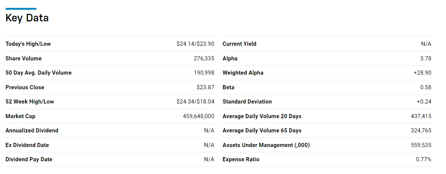Select the 50 Day Avg. Daily Volume row

(110, 73)
